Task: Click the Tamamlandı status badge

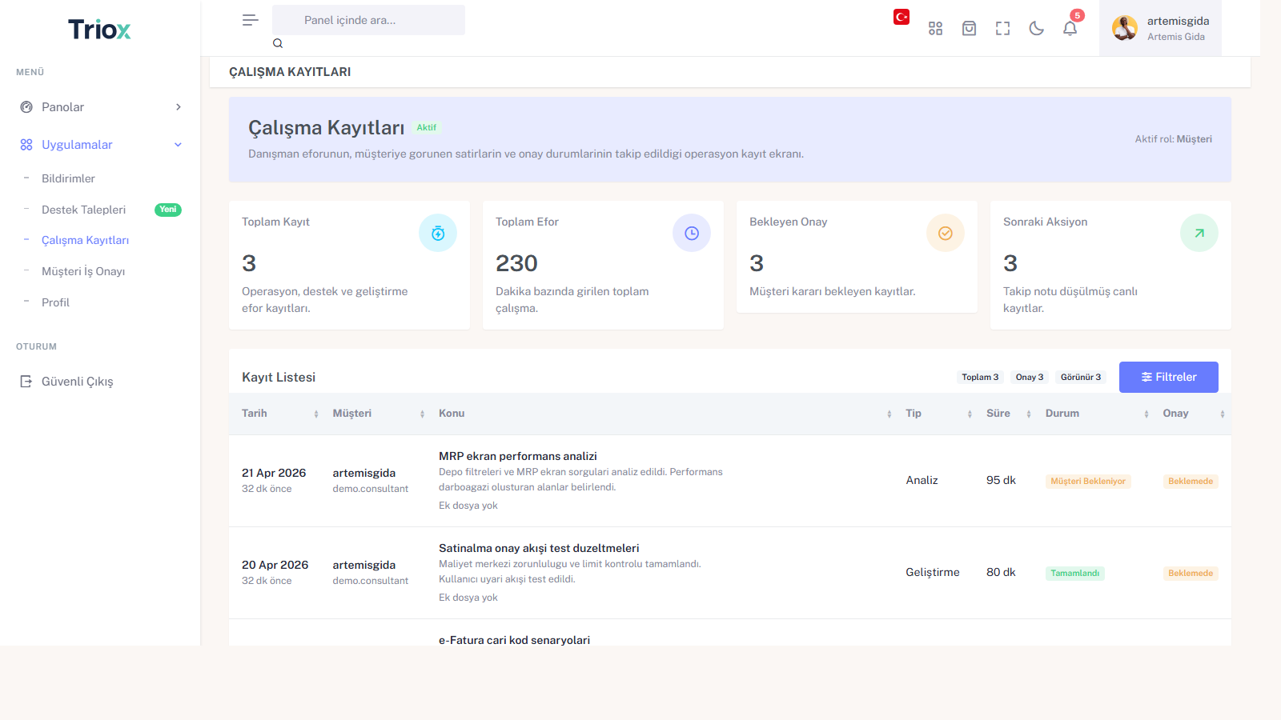Action: pyautogui.click(x=1075, y=573)
